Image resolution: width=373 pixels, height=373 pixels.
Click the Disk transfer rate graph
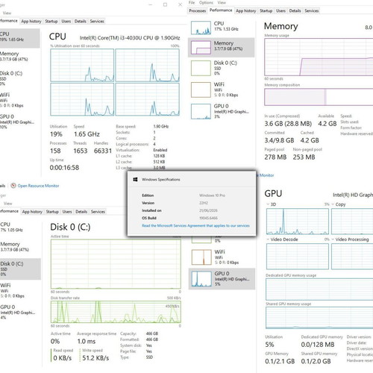[116, 312]
